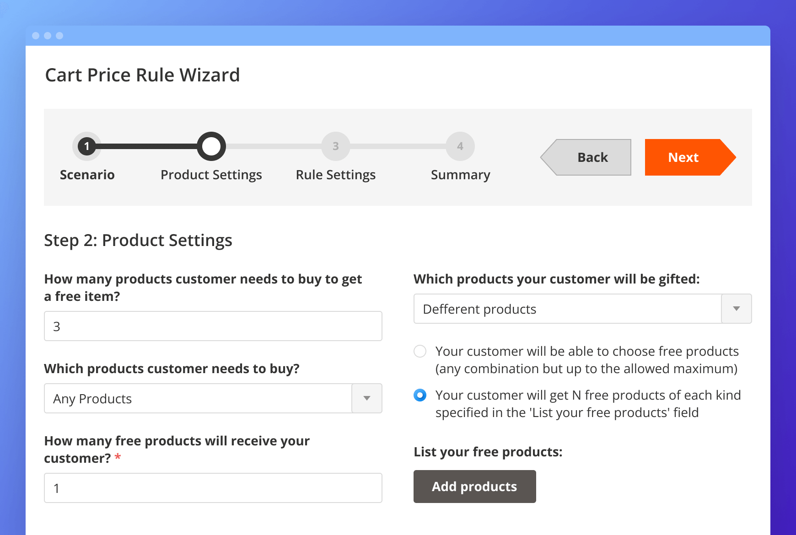
Task: Click the Rule Settings step label
Action: pyautogui.click(x=335, y=174)
